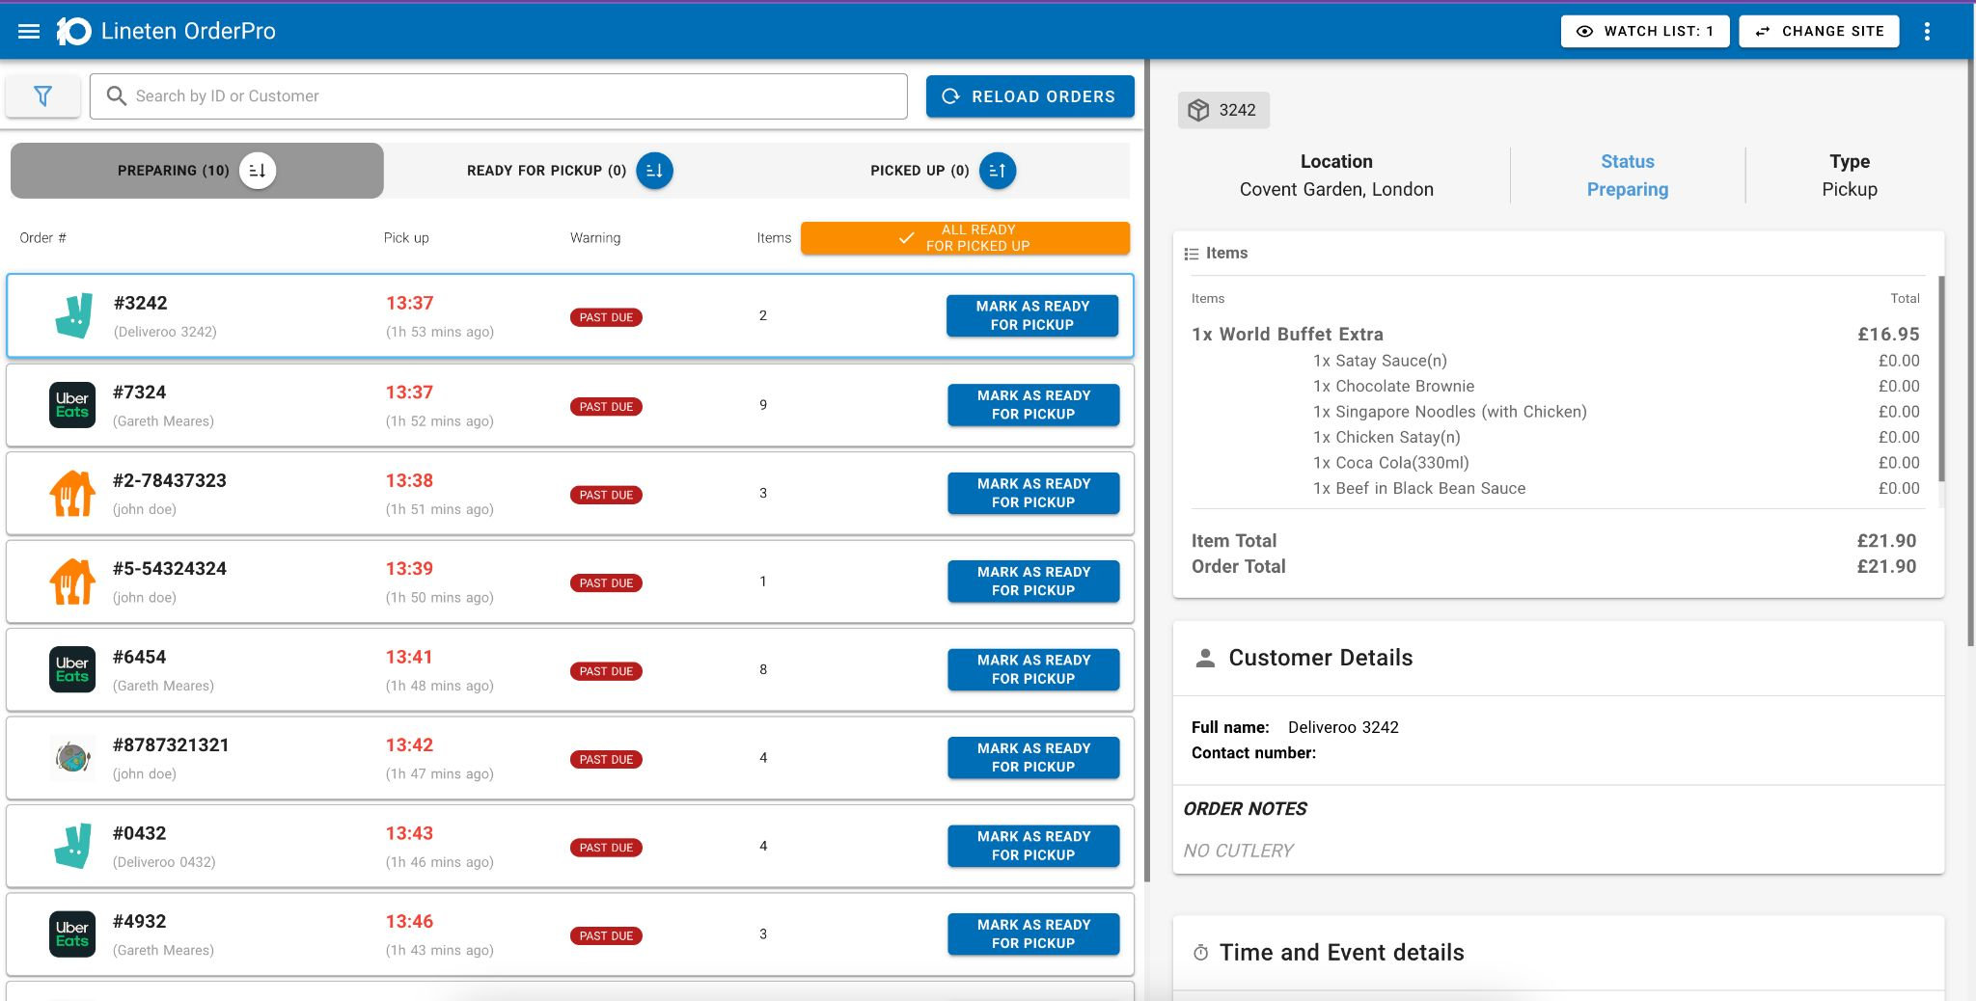This screenshot has width=1976, height=1001.
Task: Select order #6454 row title
Action: pos(140,657)
